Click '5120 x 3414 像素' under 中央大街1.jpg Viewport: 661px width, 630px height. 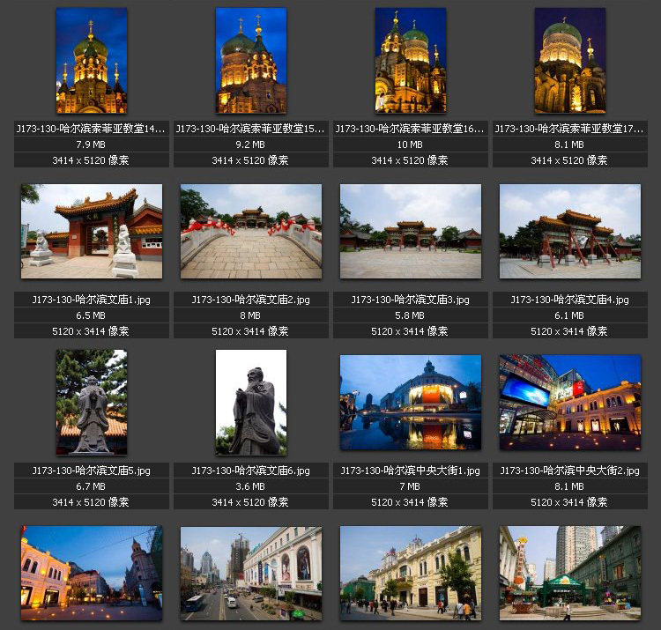coord(410,502)
